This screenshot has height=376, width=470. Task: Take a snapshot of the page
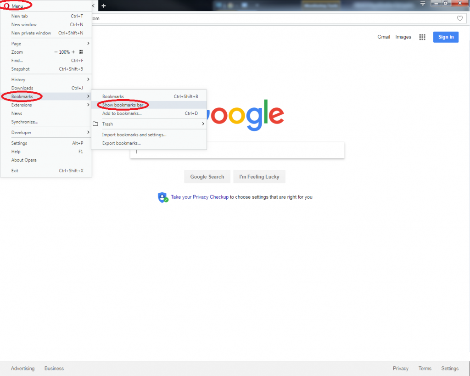click(20, 69)
